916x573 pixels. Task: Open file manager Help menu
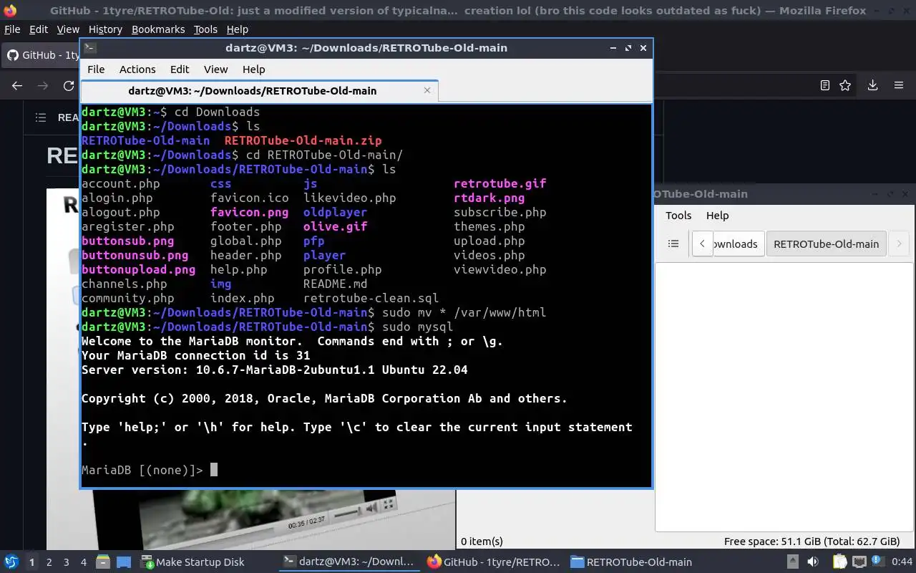[717, 216]
